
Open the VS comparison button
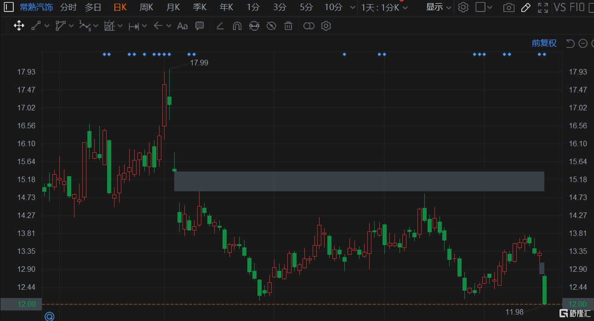560,7
